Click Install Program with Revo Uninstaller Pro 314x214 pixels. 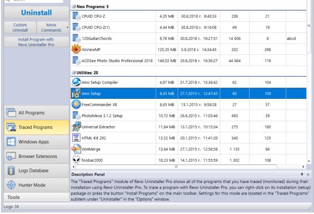click(37, 42)
